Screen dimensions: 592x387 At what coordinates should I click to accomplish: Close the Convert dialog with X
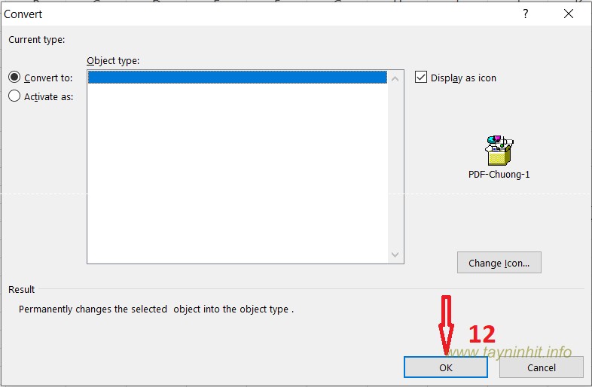click(569, 14)
